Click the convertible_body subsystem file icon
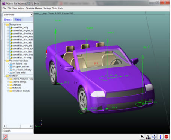171x140 pixels. coord(11,27)
